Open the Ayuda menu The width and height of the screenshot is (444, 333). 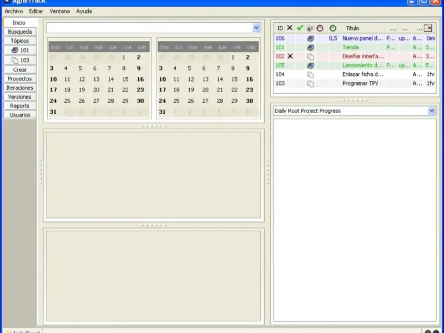tap(84, 11)
